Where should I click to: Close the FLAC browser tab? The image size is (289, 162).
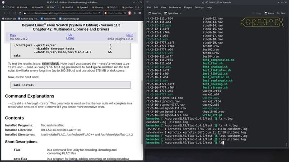coord(58,7)
